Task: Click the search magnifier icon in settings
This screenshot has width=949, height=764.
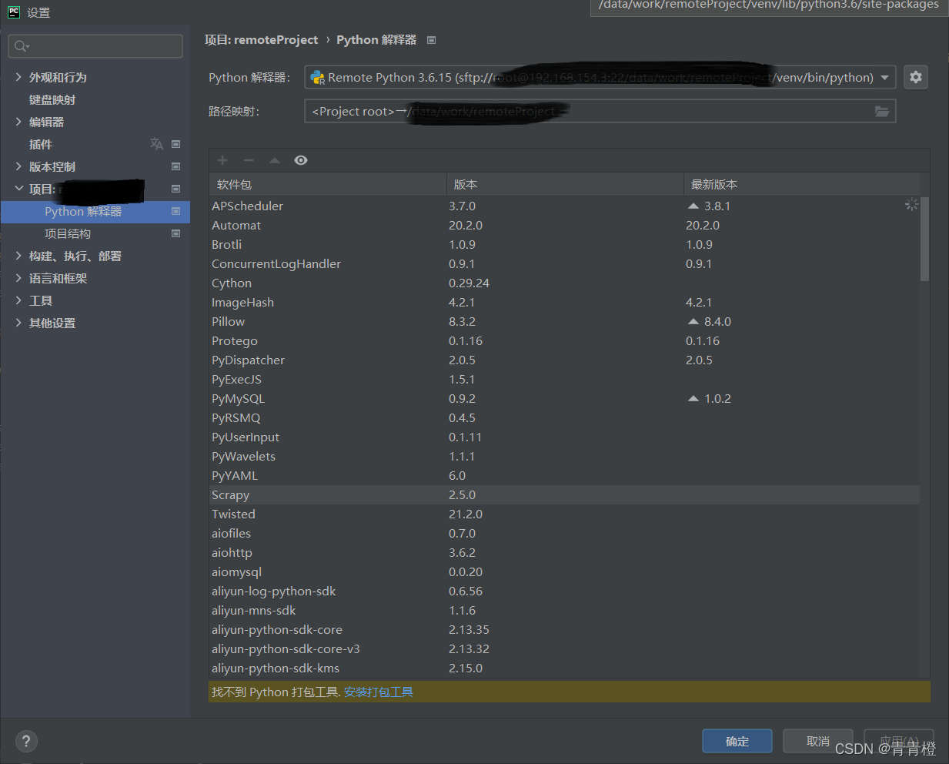Action: (x=22, y=46)
